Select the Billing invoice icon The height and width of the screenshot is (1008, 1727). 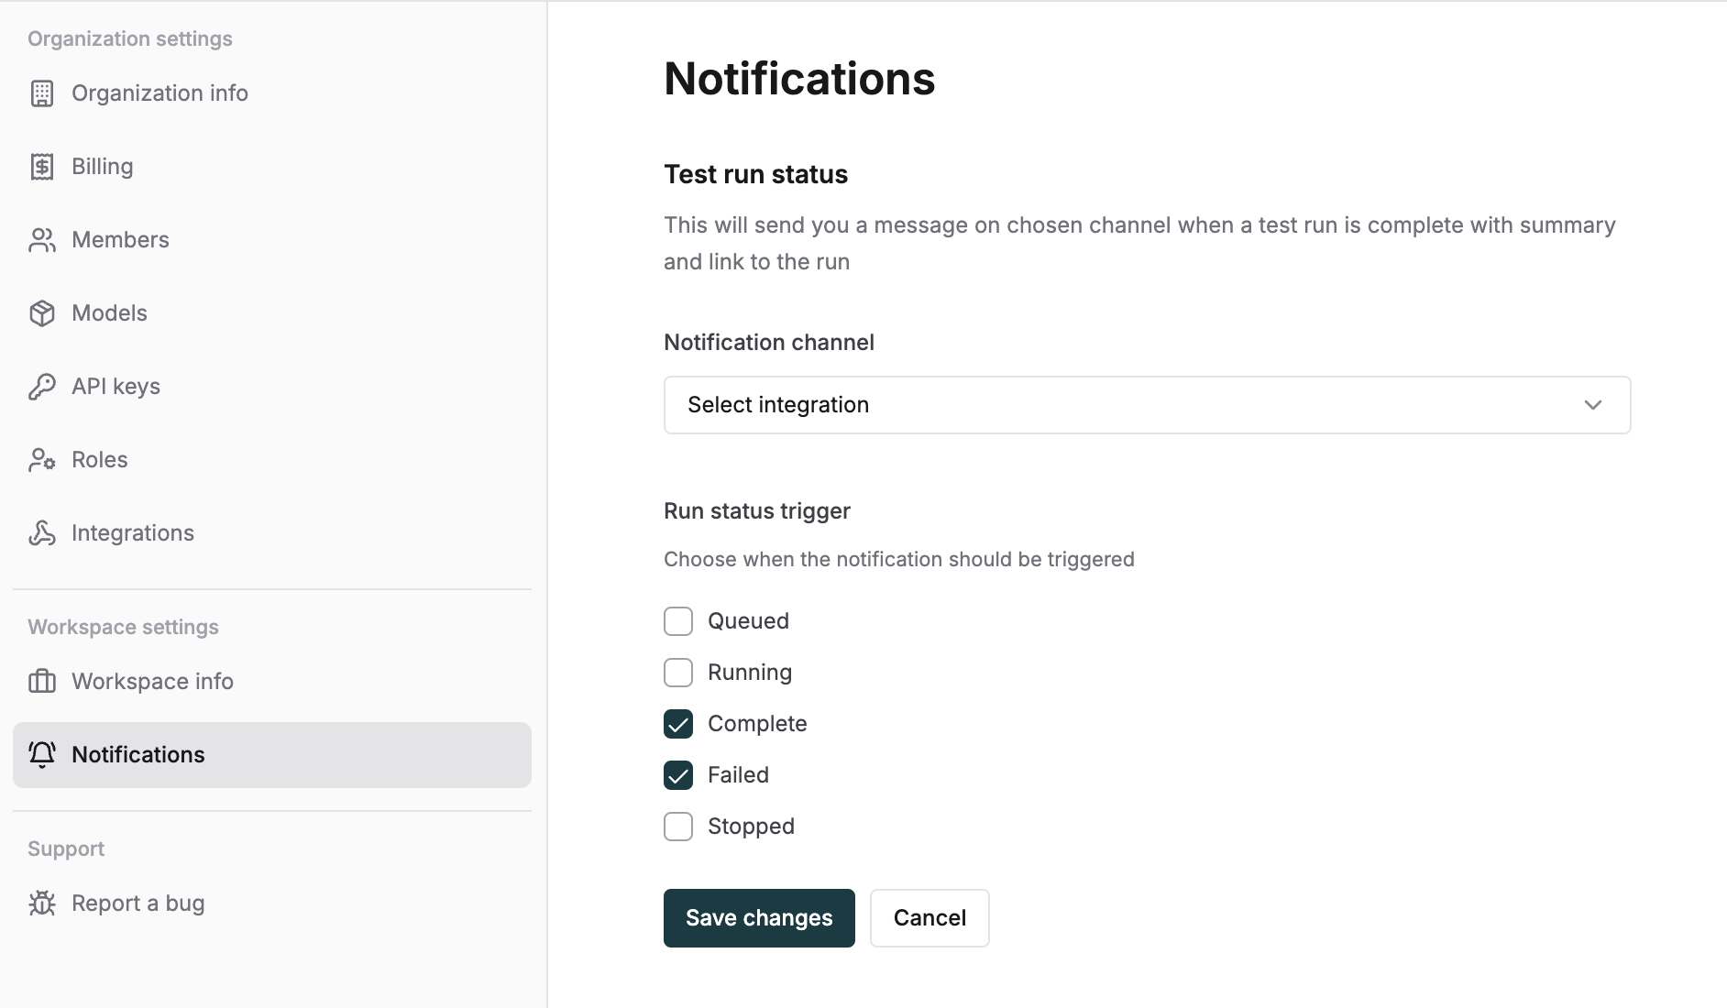click(43, 166)
